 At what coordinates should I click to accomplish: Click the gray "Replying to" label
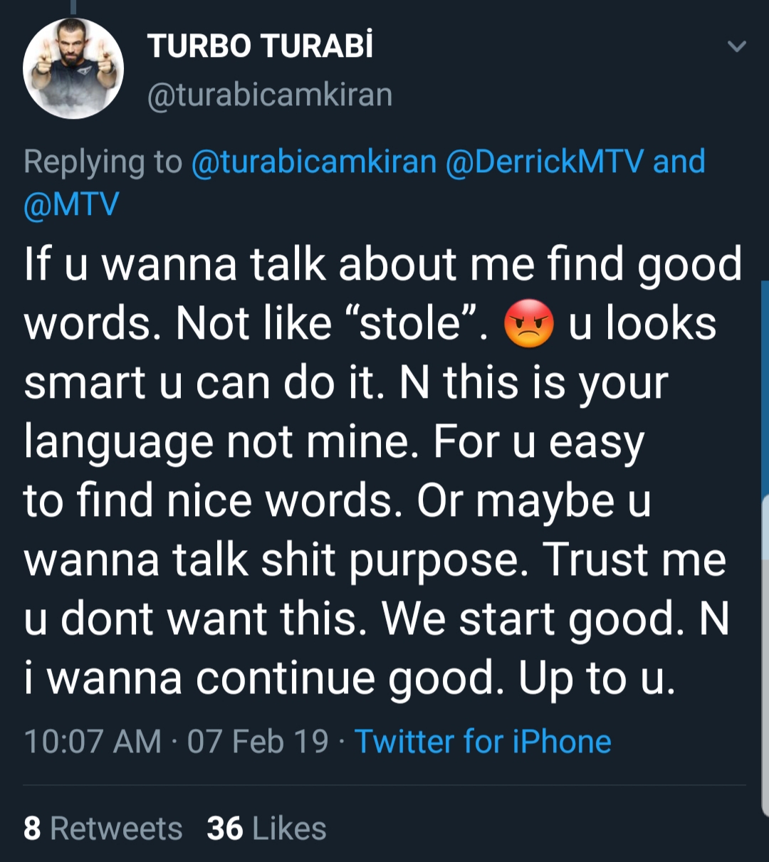(x=103, y=162)
